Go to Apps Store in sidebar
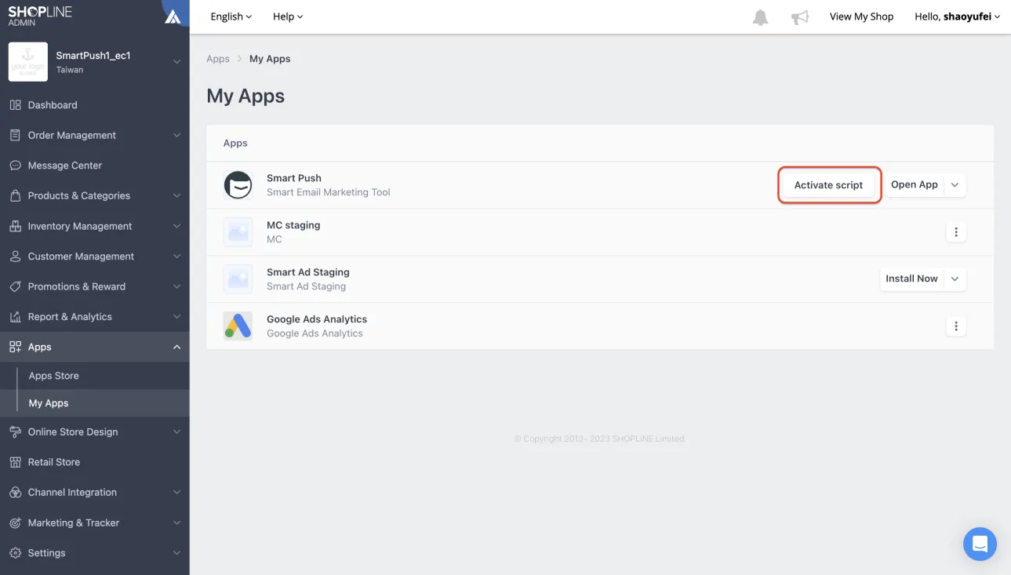This screenshot has height=575, width=1011. (x=53, y=376)
